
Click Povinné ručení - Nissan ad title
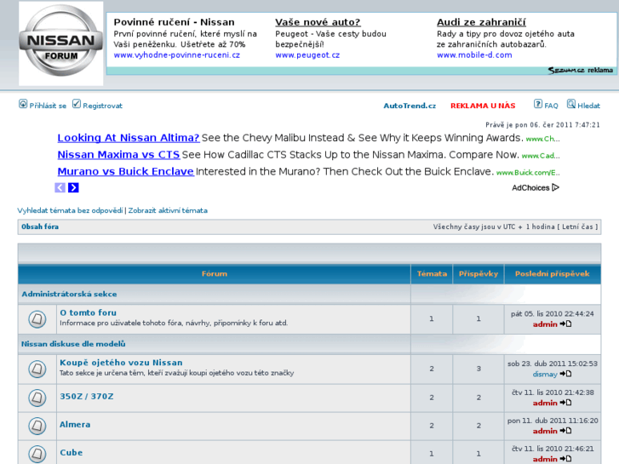174,22
